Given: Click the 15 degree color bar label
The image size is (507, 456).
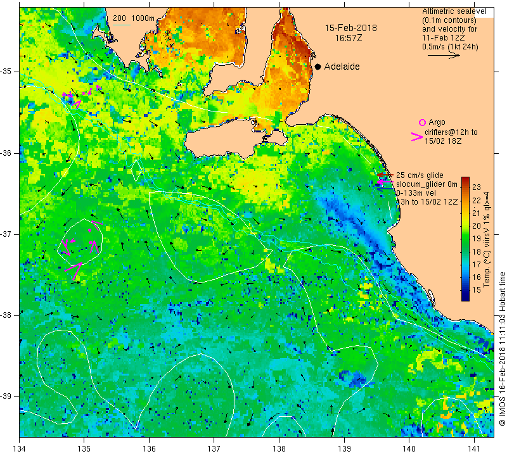Looking at the screenshot, I should (477, 289).
